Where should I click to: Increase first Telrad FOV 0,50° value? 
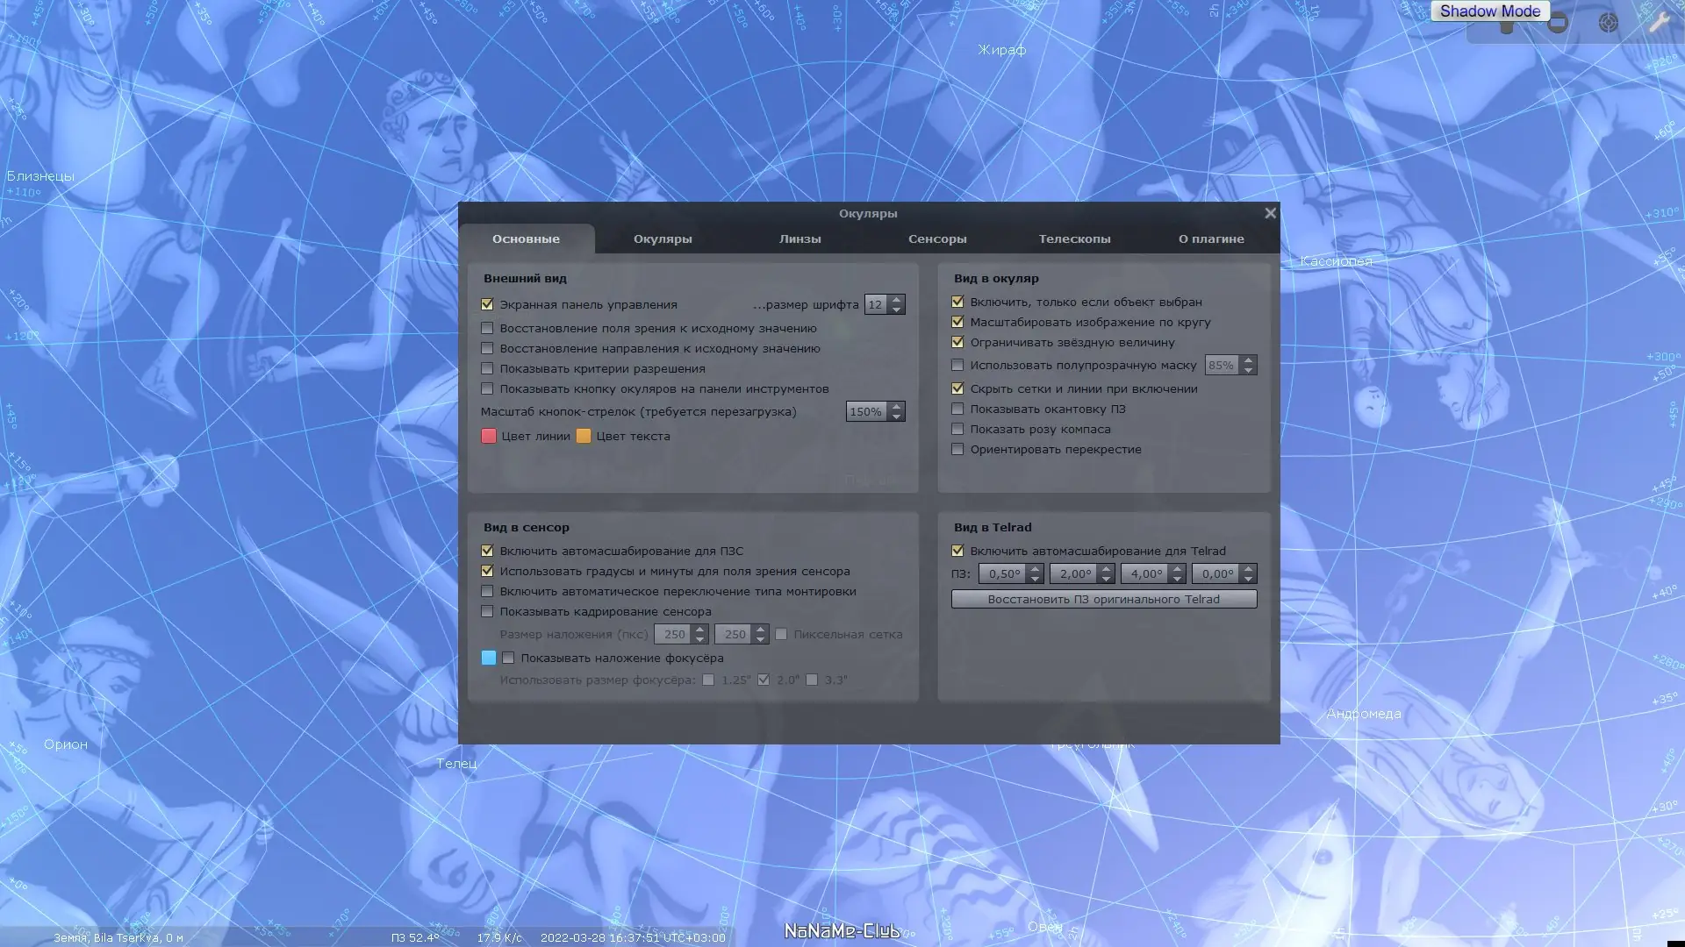1036,569
